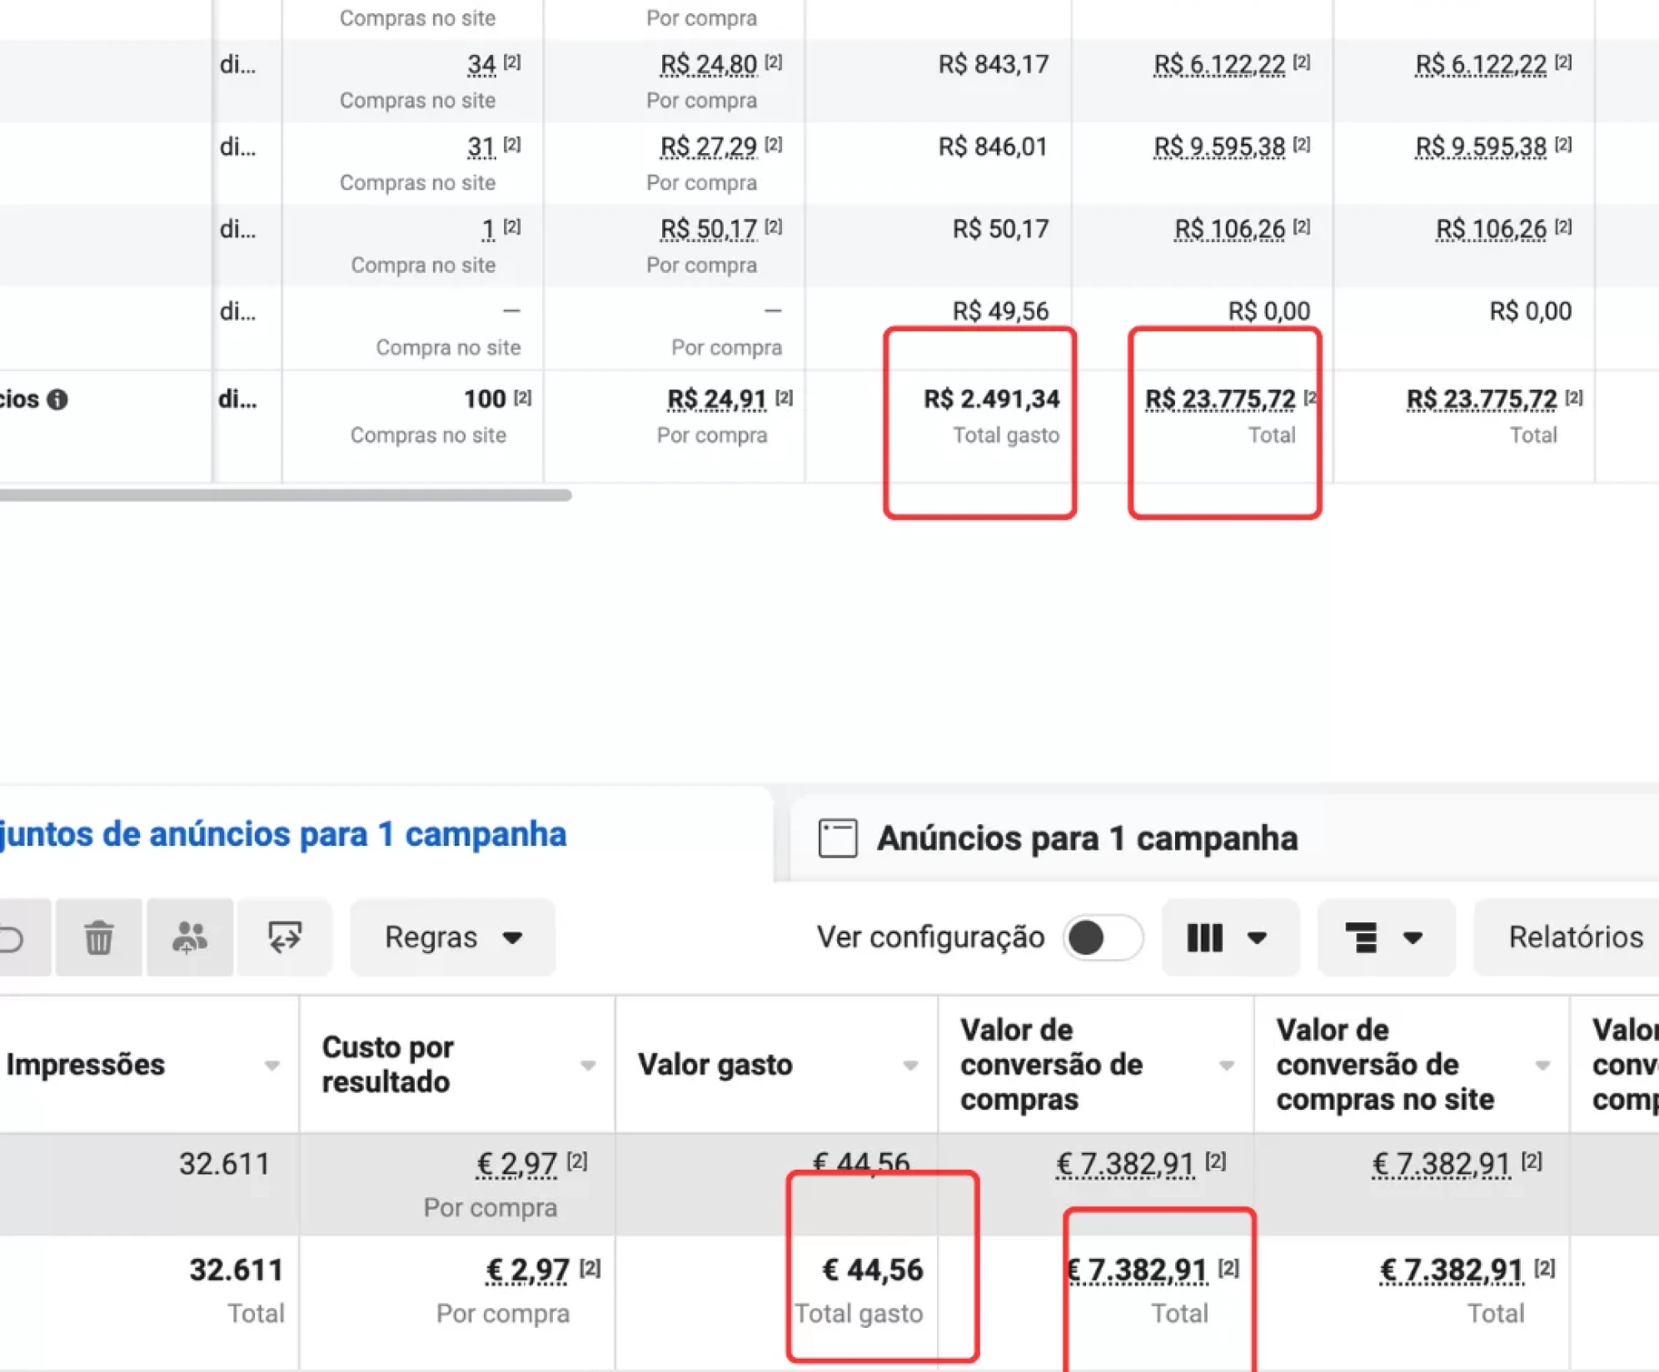Click the '100' total purchases value
1659x1372 pixels.
(486, 400)
